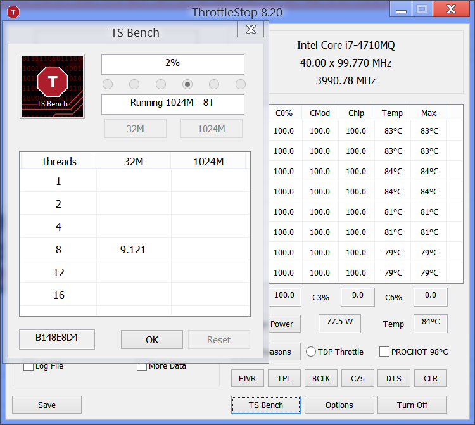Screen dimensions: 475x425
Task: Click the Reset button in TS Bench
Action: pos(219,339)
